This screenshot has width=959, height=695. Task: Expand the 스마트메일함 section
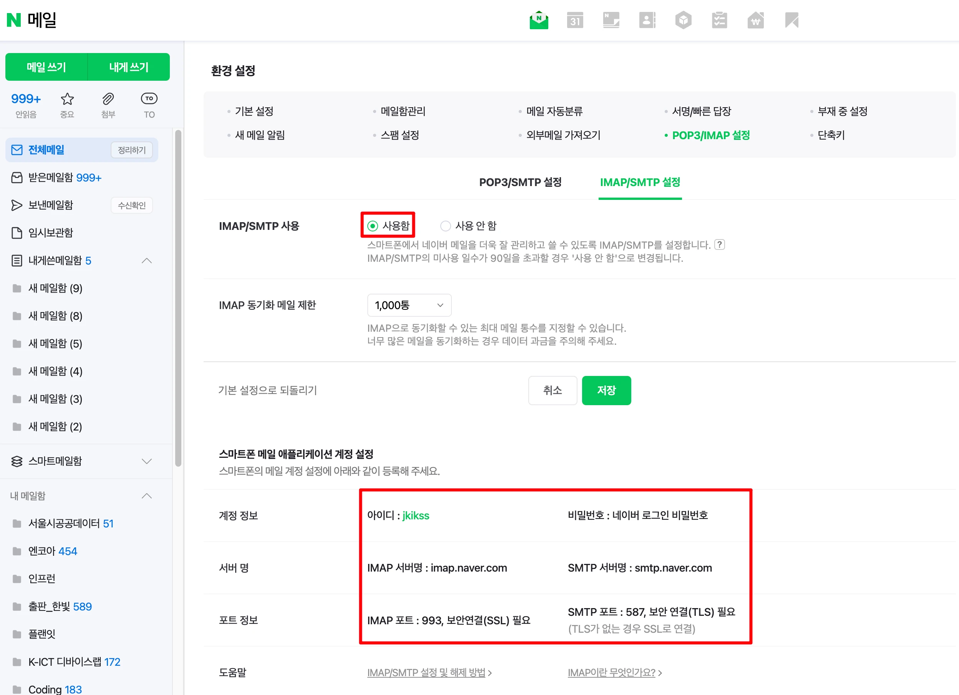coord(146,461)
